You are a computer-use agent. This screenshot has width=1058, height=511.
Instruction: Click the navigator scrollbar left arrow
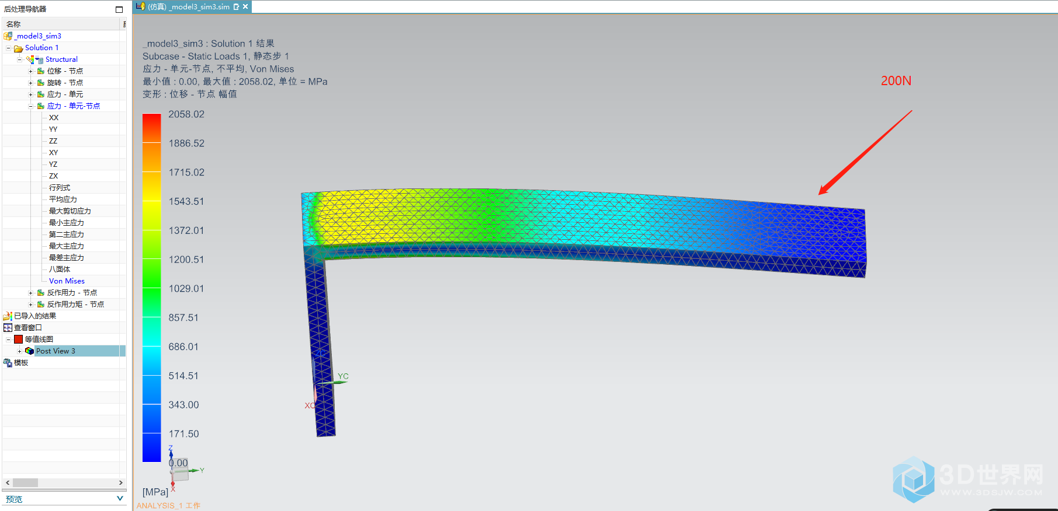[8, 483]
